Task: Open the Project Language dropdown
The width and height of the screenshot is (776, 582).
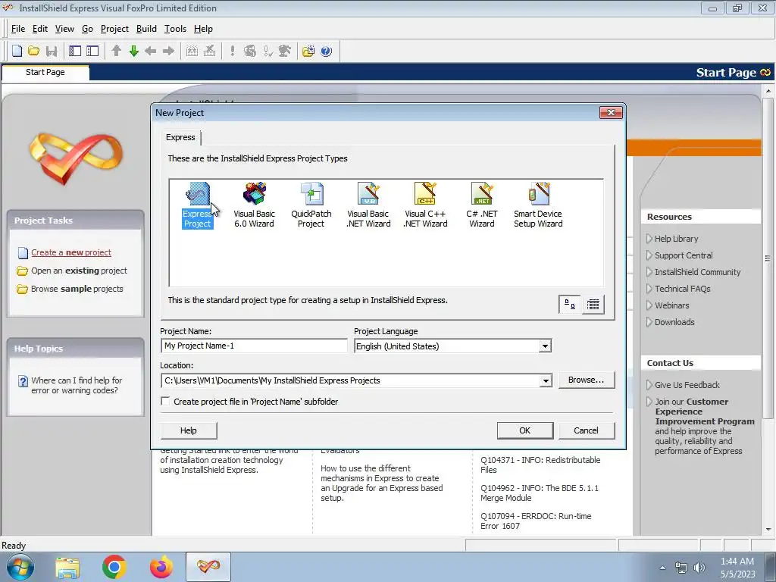Action: pos(545,346)
